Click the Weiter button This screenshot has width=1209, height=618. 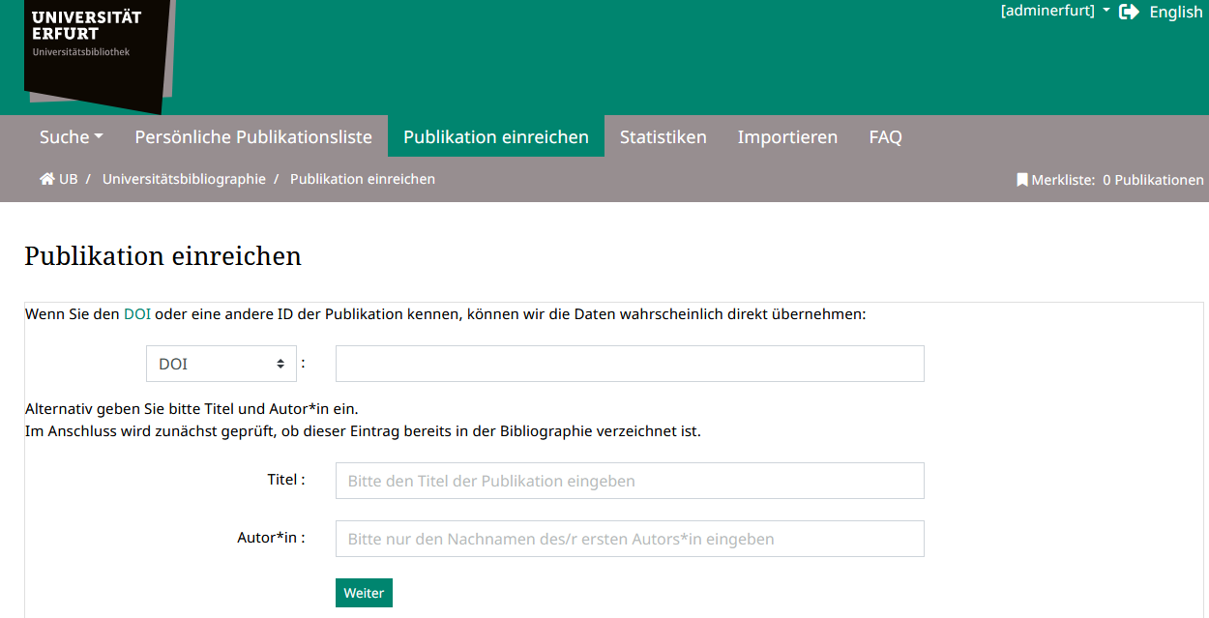tap(364, 593)
